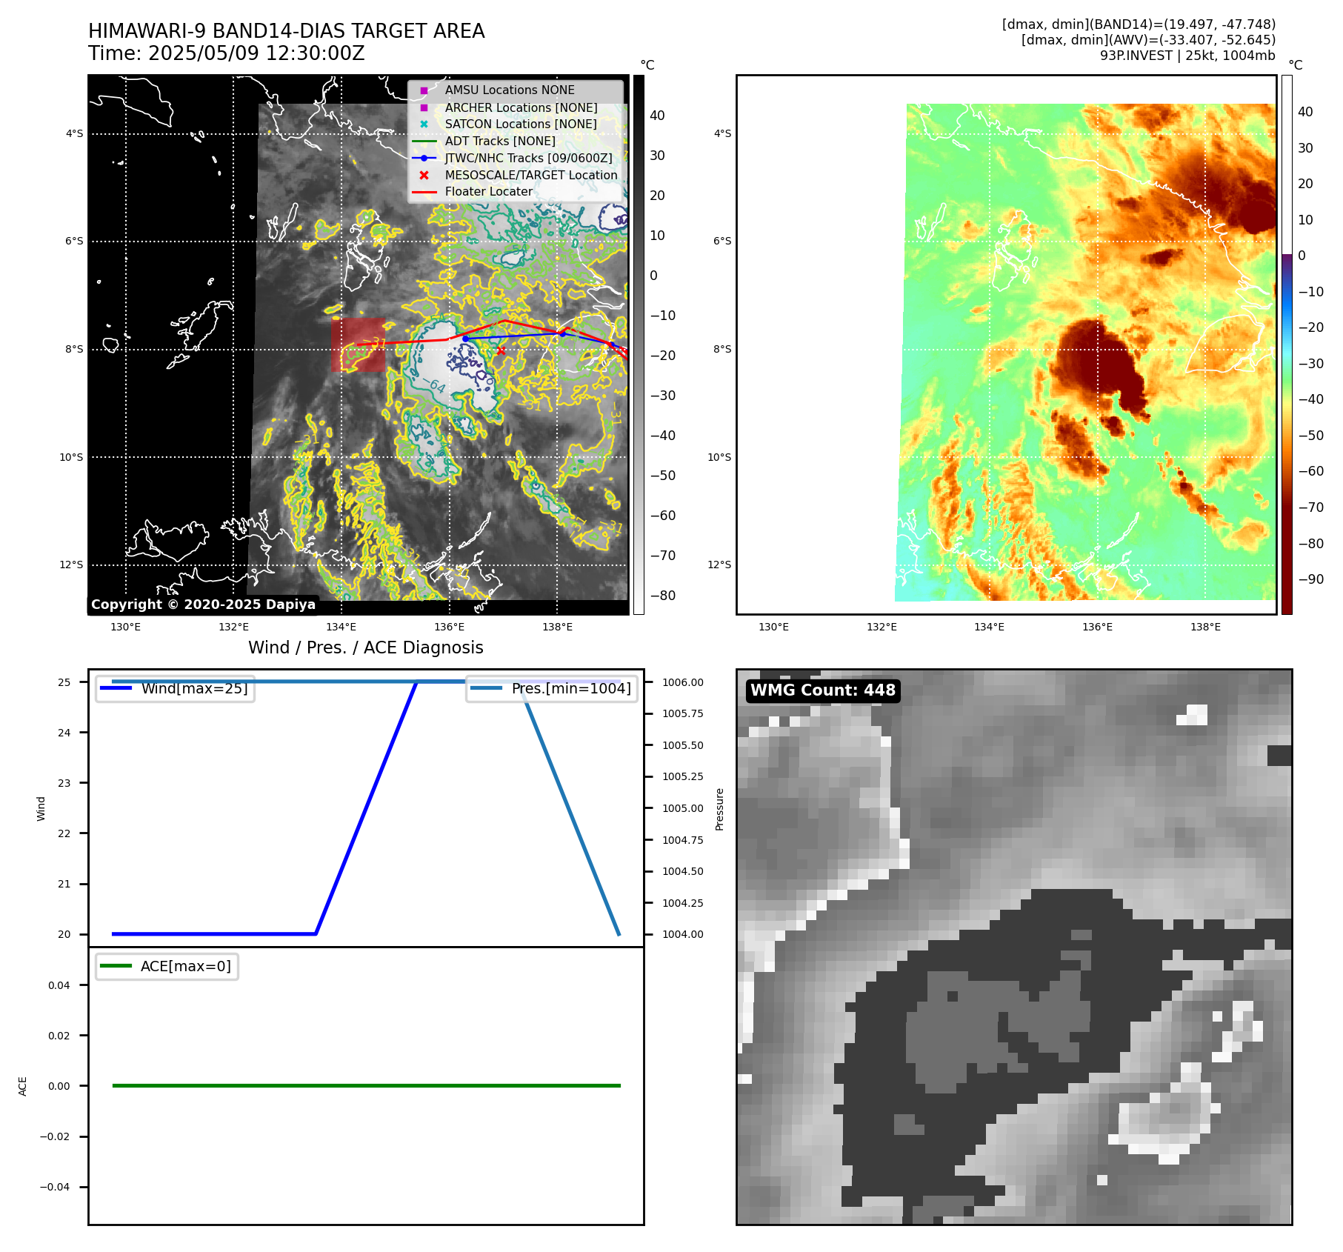Select 'JTWC/NHC Tracks [09/0600Z]' legend entry
Screen dimensions: 1343x1252
click(x=529, y=159)
